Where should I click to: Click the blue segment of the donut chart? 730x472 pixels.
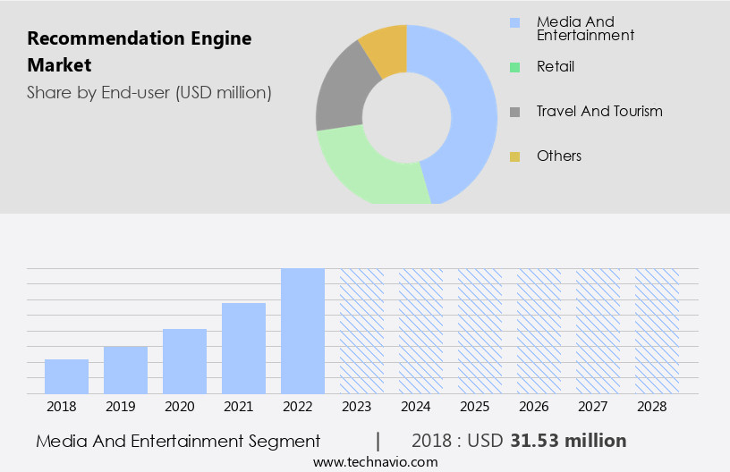[x=470, y=107]
